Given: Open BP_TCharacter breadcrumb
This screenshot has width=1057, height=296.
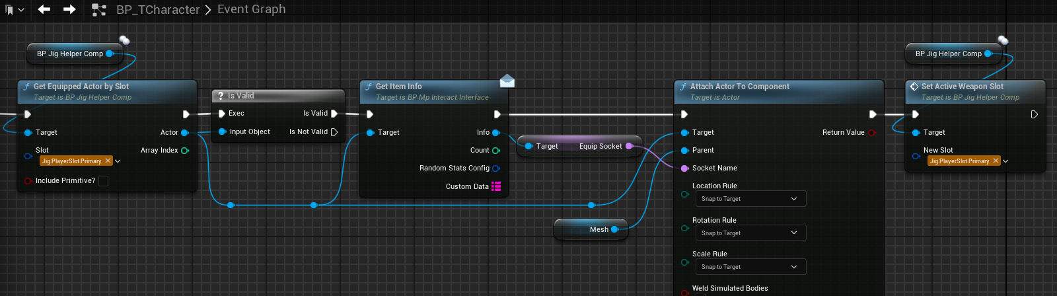Looking at the screenshot, I should click(158, 9).
